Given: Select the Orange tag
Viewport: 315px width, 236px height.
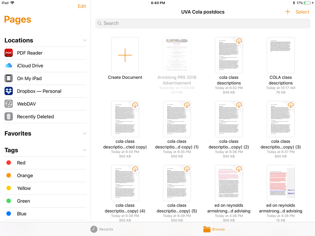Looking at the screenshot, I should coord(45,176).
